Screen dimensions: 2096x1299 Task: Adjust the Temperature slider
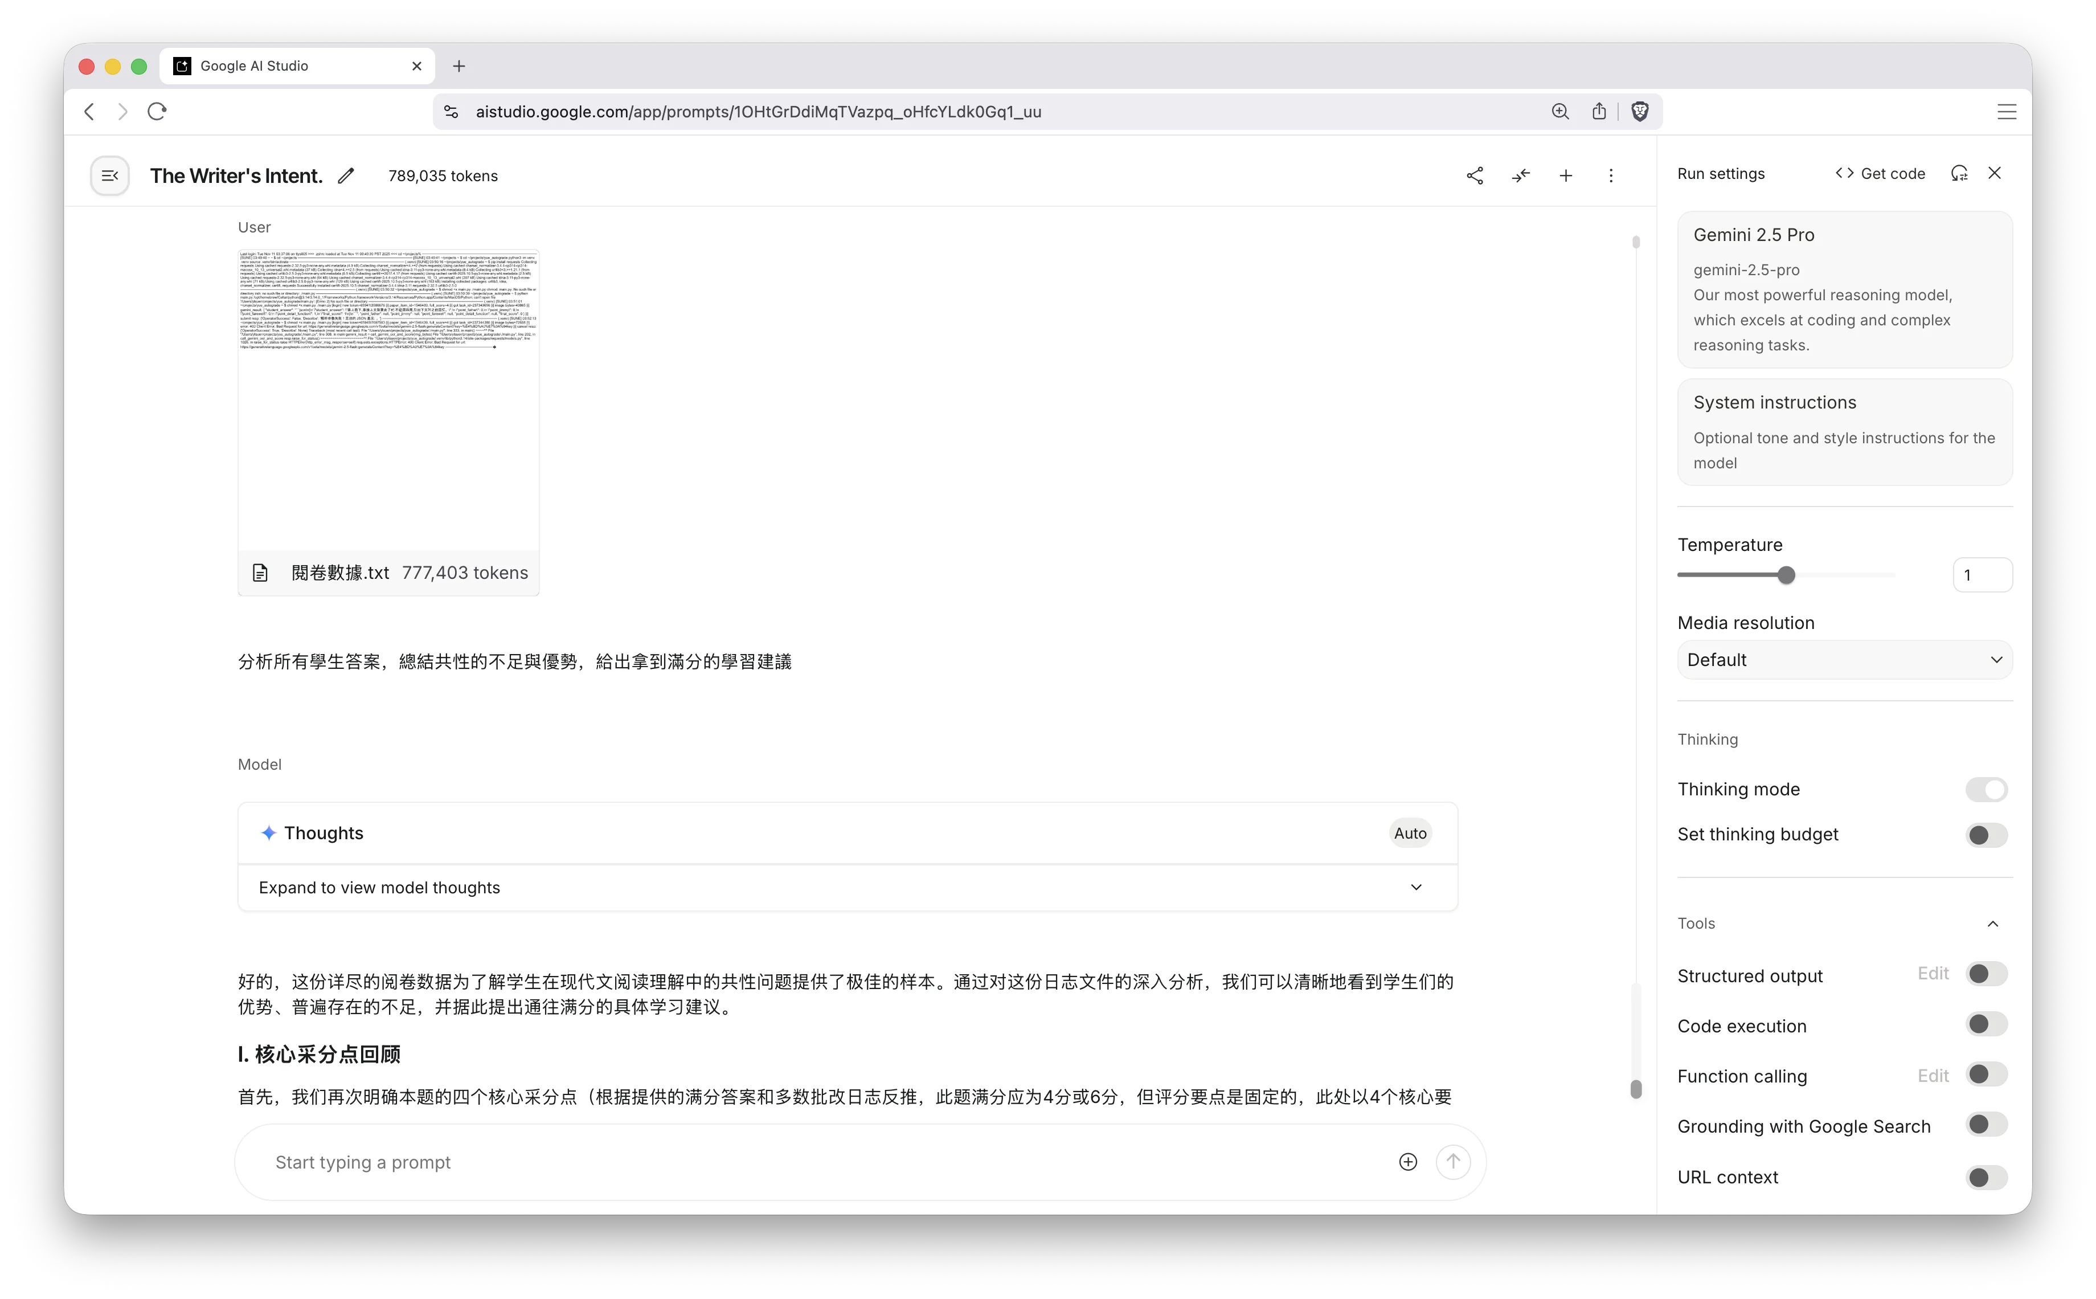click(x=1786, y=575)
